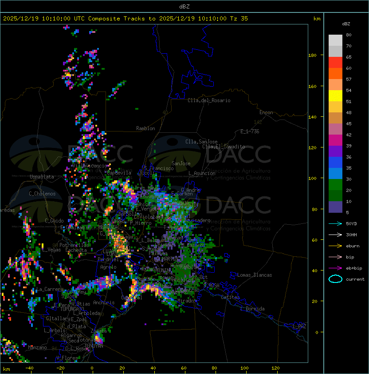The height and width of the screenshot is (374, 369).
Task: Pick the magenta 39-42 dBZ swatch
Action: [x=335, y=140]
